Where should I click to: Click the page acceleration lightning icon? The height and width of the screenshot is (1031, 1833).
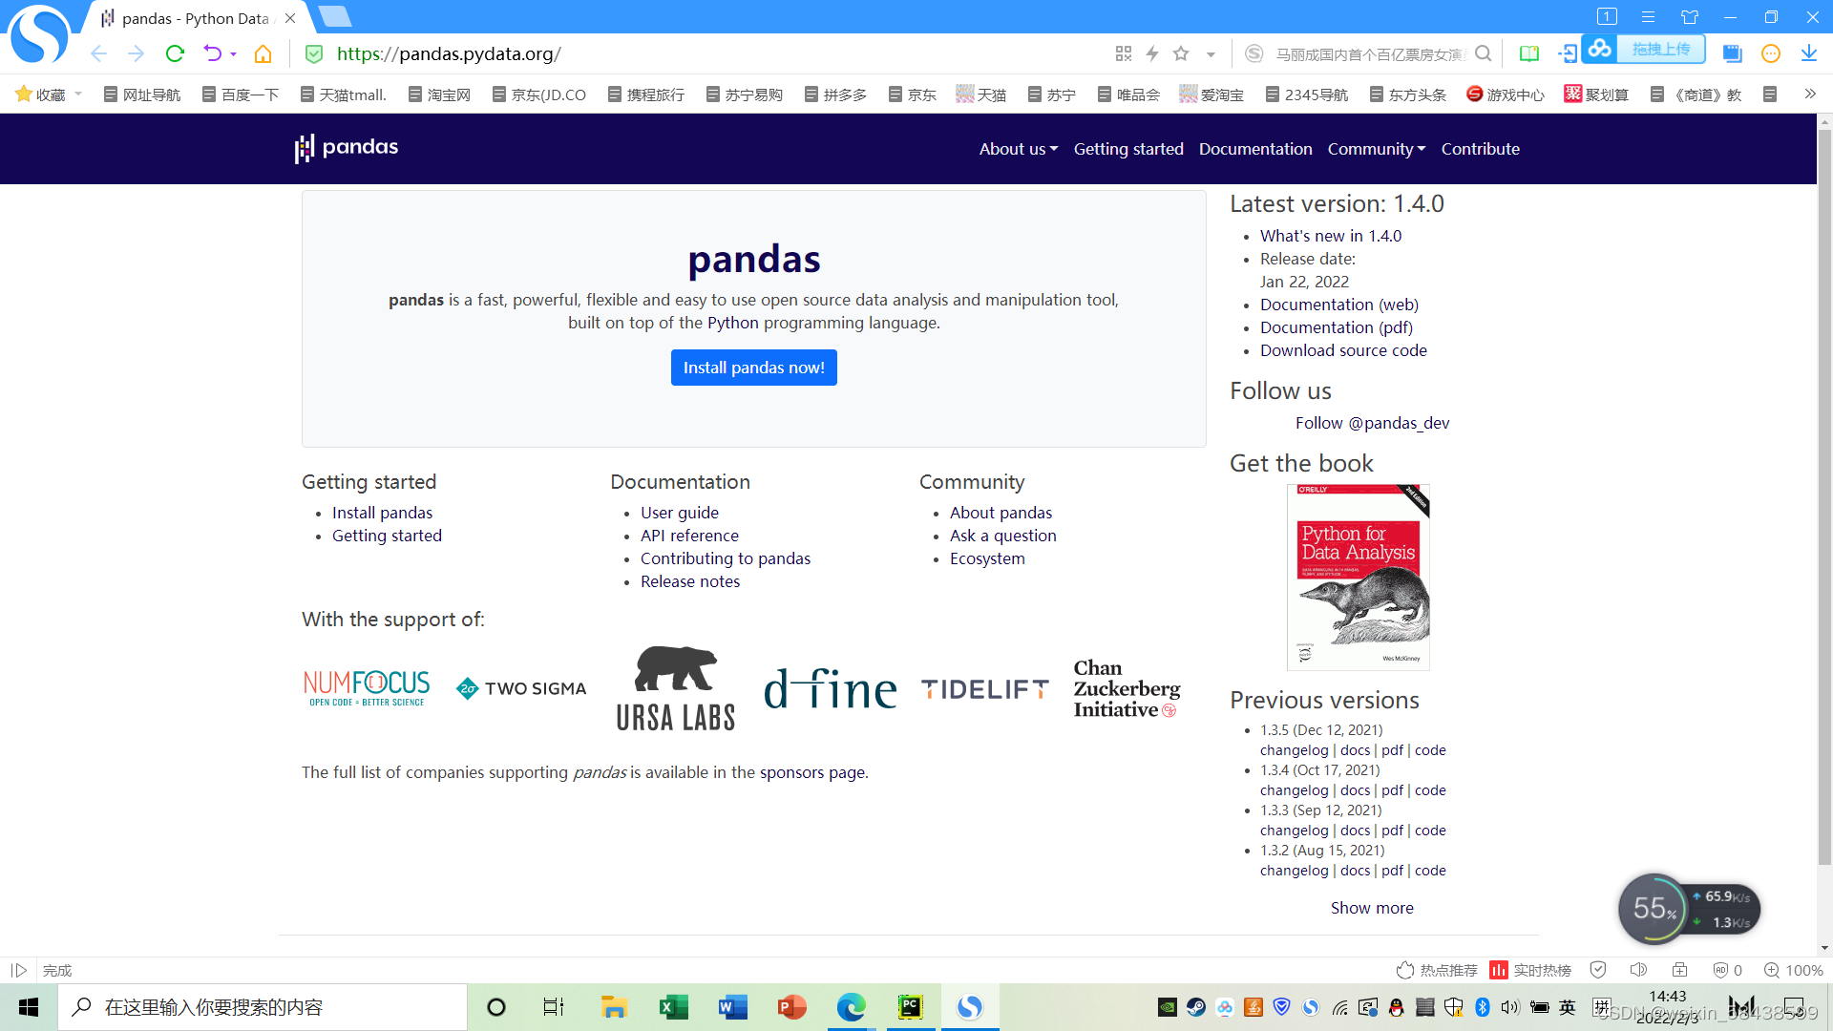tap(1152, 53)
